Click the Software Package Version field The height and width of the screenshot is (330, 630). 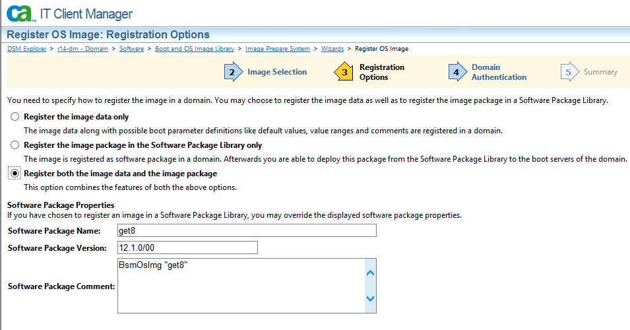click(187, 248)
